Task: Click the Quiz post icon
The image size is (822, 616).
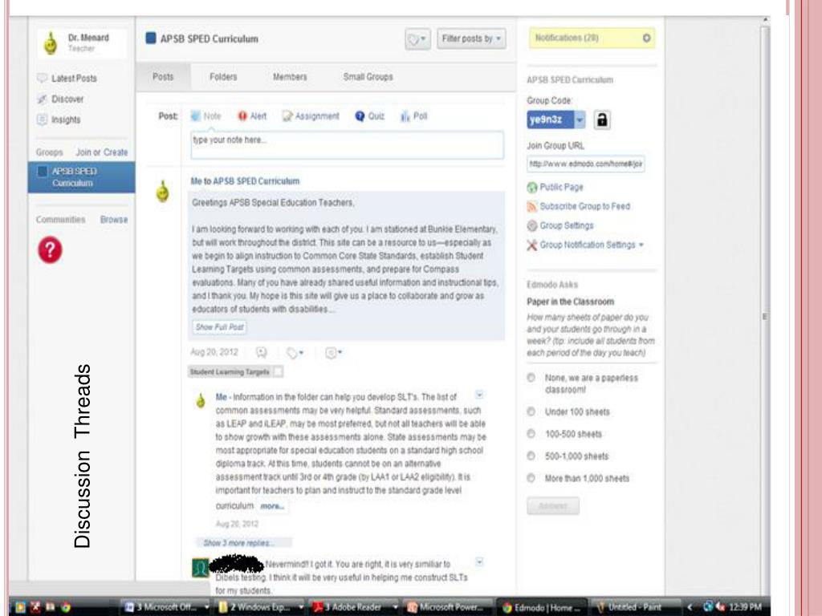Action: (360, 116)
